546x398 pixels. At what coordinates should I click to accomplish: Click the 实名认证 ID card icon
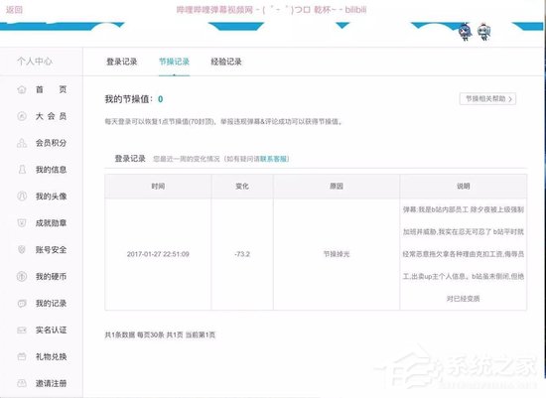point(22,330)
